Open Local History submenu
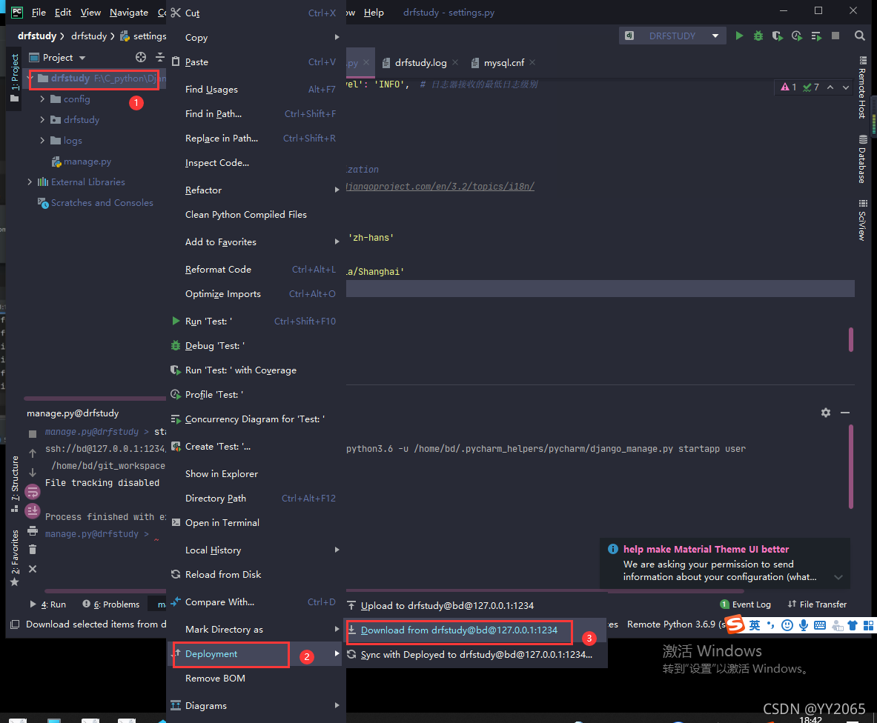This screenshot has width=877, height=723. (x=257, y=550)
